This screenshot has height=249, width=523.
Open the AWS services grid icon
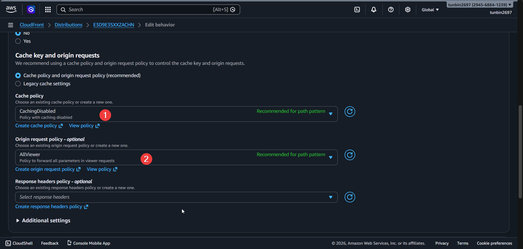tap(48, 9)
